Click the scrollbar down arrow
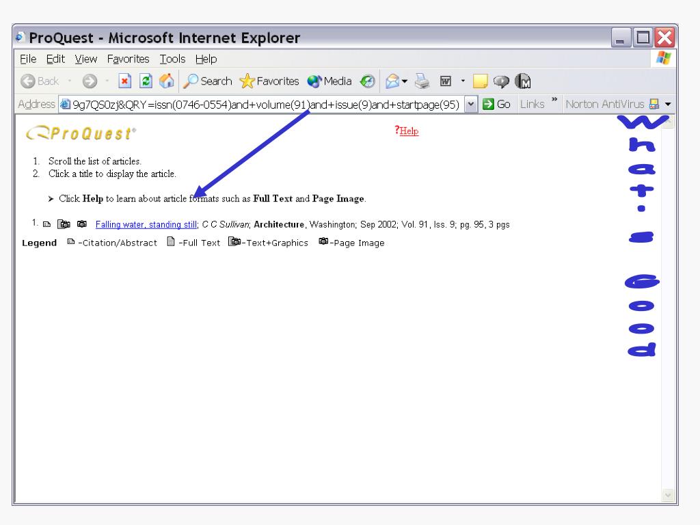700x525 pixels. tap(668, 495)
